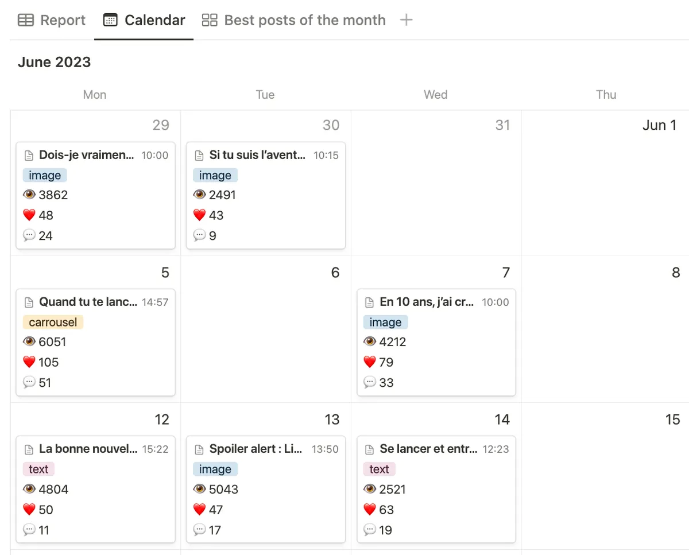Screen dimensions: 689x555
Task: Click the plus to add a new view
Action: [406, 20]
